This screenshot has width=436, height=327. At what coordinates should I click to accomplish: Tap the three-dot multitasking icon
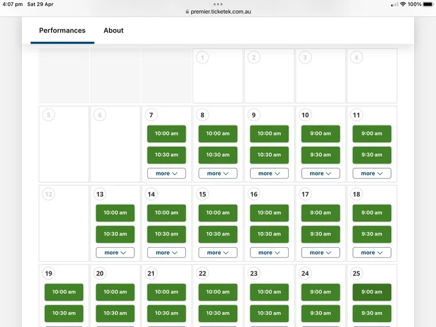pyautogui.click(x=218, y=4)
